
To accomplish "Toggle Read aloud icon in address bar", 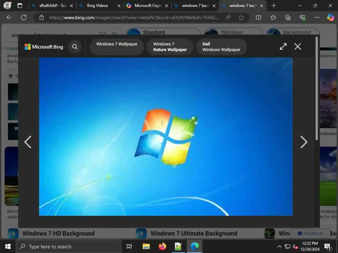I will tap(228, 17).
